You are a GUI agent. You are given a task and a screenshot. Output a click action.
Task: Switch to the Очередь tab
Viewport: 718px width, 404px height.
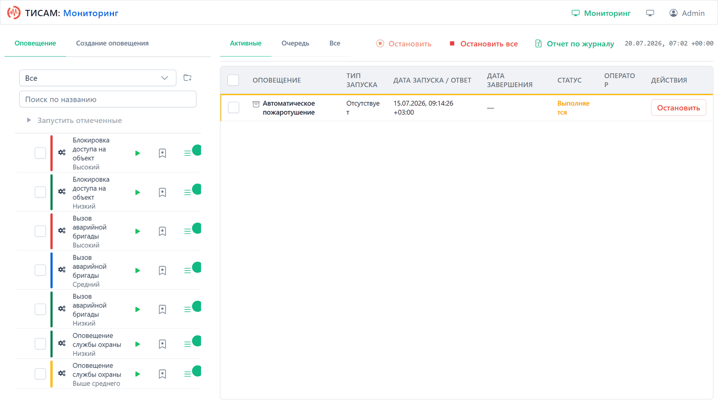(295, 43)
